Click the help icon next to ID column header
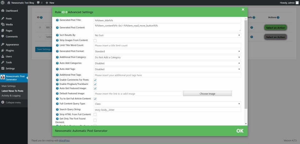Image resolution: width=300 pixels, height=144 pixels. (41, 17)
